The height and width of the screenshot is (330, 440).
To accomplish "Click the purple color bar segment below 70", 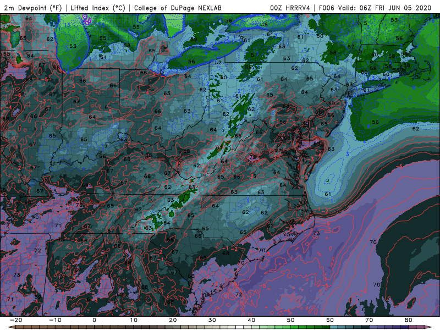I will coord(373,327).
